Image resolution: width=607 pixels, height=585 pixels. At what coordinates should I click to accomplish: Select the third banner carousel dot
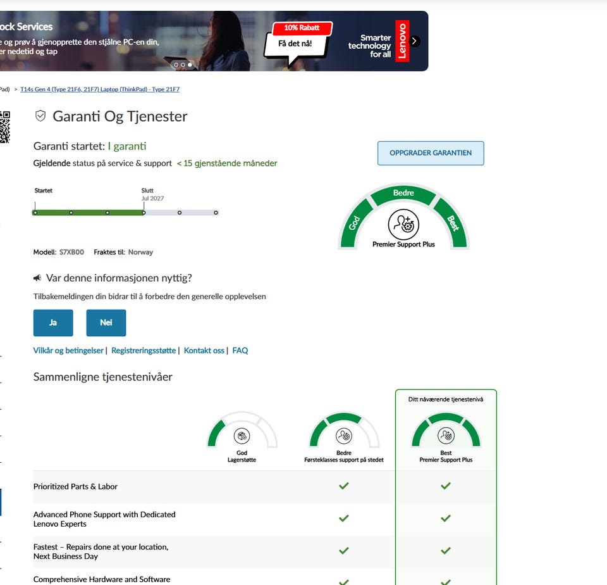pyautogui.click(x=190, y=65)
